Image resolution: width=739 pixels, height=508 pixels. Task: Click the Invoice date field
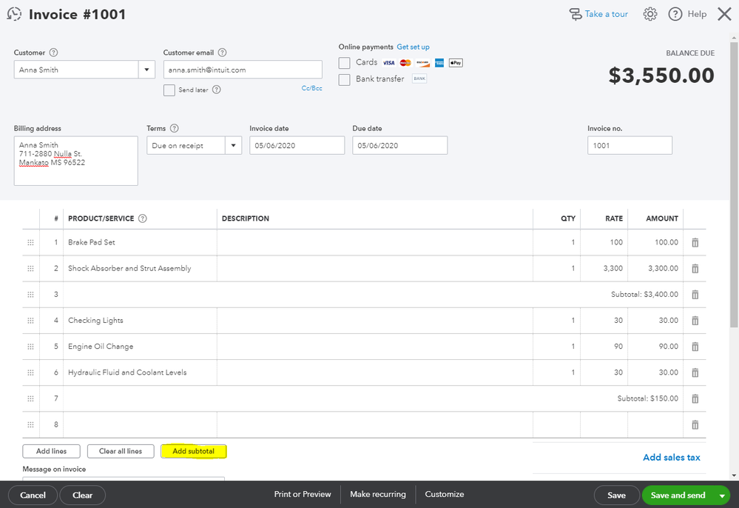point(297,145)
